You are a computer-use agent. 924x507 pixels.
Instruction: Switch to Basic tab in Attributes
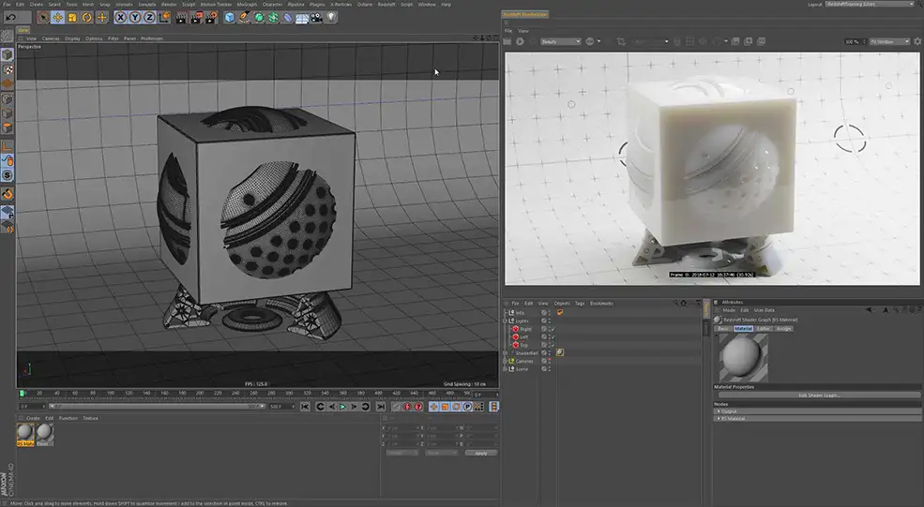(x=723, y=329)
